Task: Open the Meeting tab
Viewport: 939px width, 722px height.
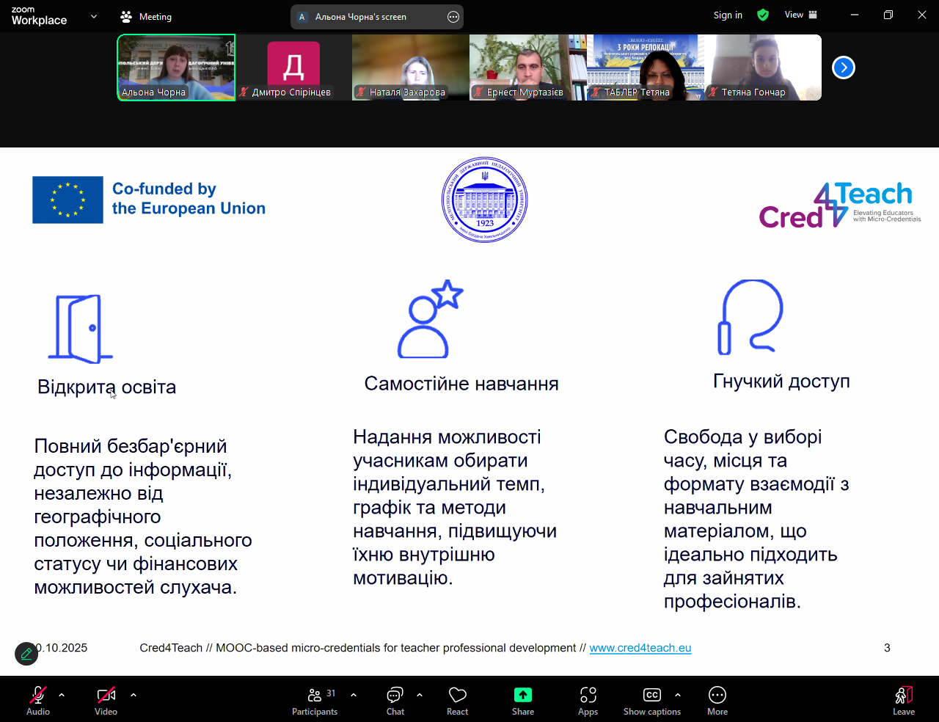Action: pyautogui.click(x=146, y=16)
